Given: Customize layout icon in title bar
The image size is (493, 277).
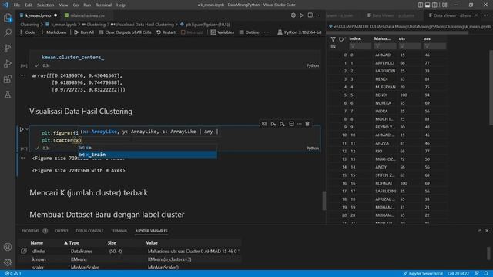Looking at the screenshot, I should (444, 5).
